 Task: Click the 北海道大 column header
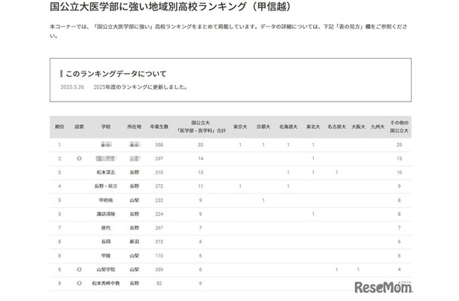coord(288,126)
